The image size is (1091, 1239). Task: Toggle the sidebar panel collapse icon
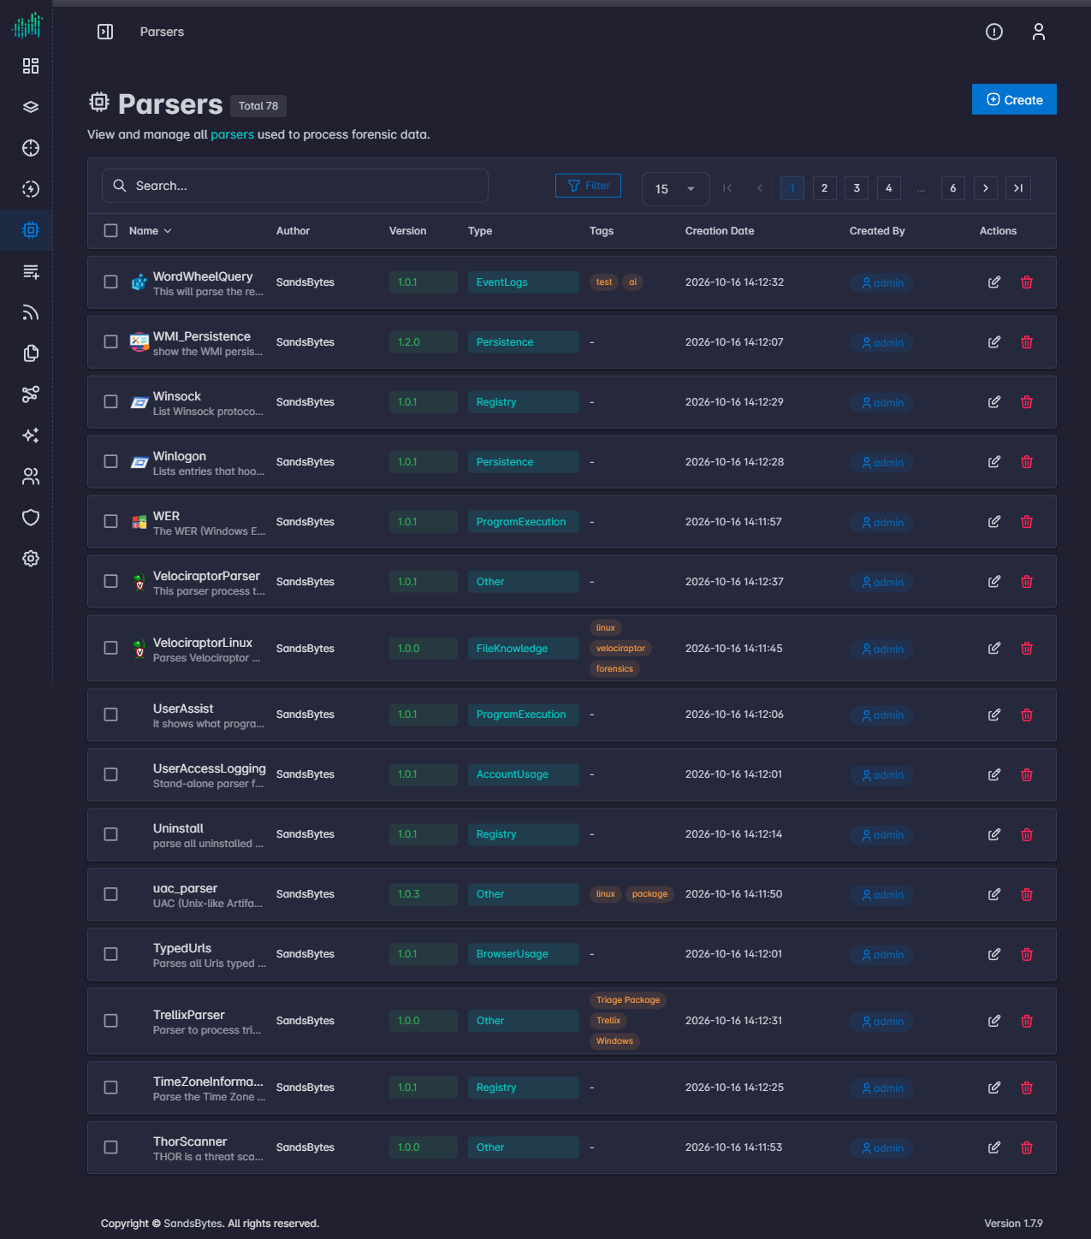[x=105, y=32]
